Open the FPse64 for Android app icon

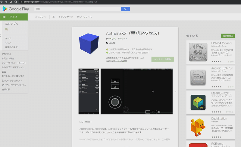point(198,52)
